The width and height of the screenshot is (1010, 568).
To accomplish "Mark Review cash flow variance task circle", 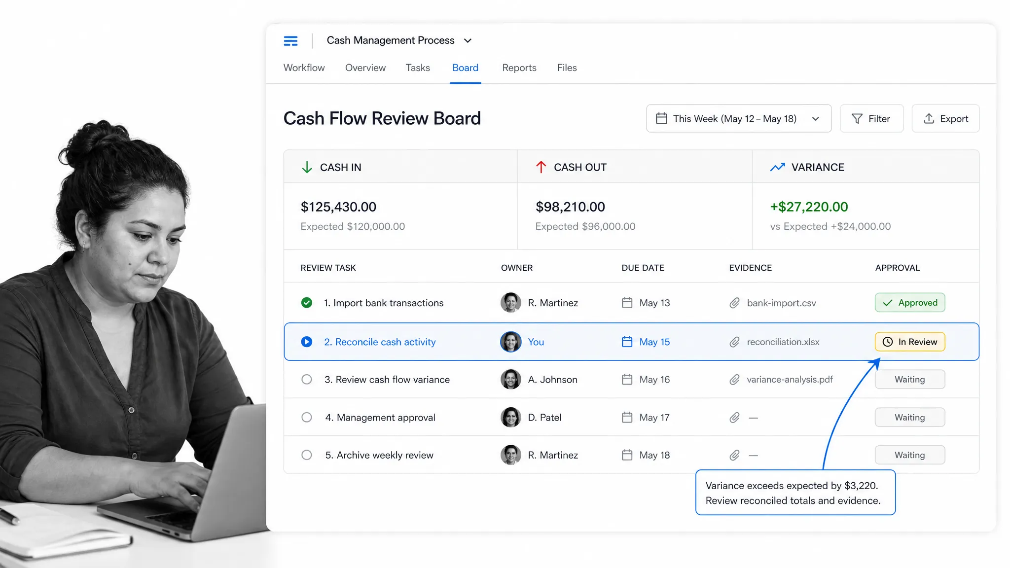I will (x=307, y=379).
